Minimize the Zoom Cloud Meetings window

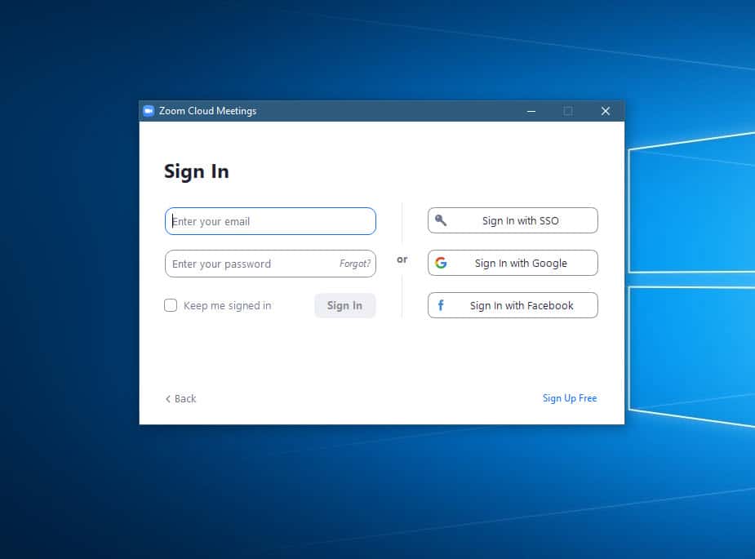point(531,111)
